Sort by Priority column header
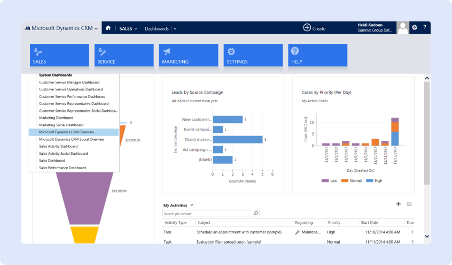This screenshot has height=265, width=452. [334, 223]
